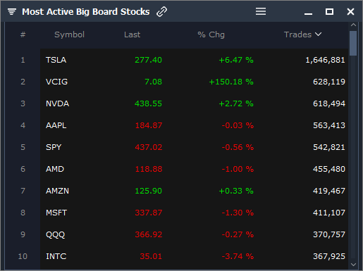Minimize the Most Active window
The image size is (363, 271).
308,14
